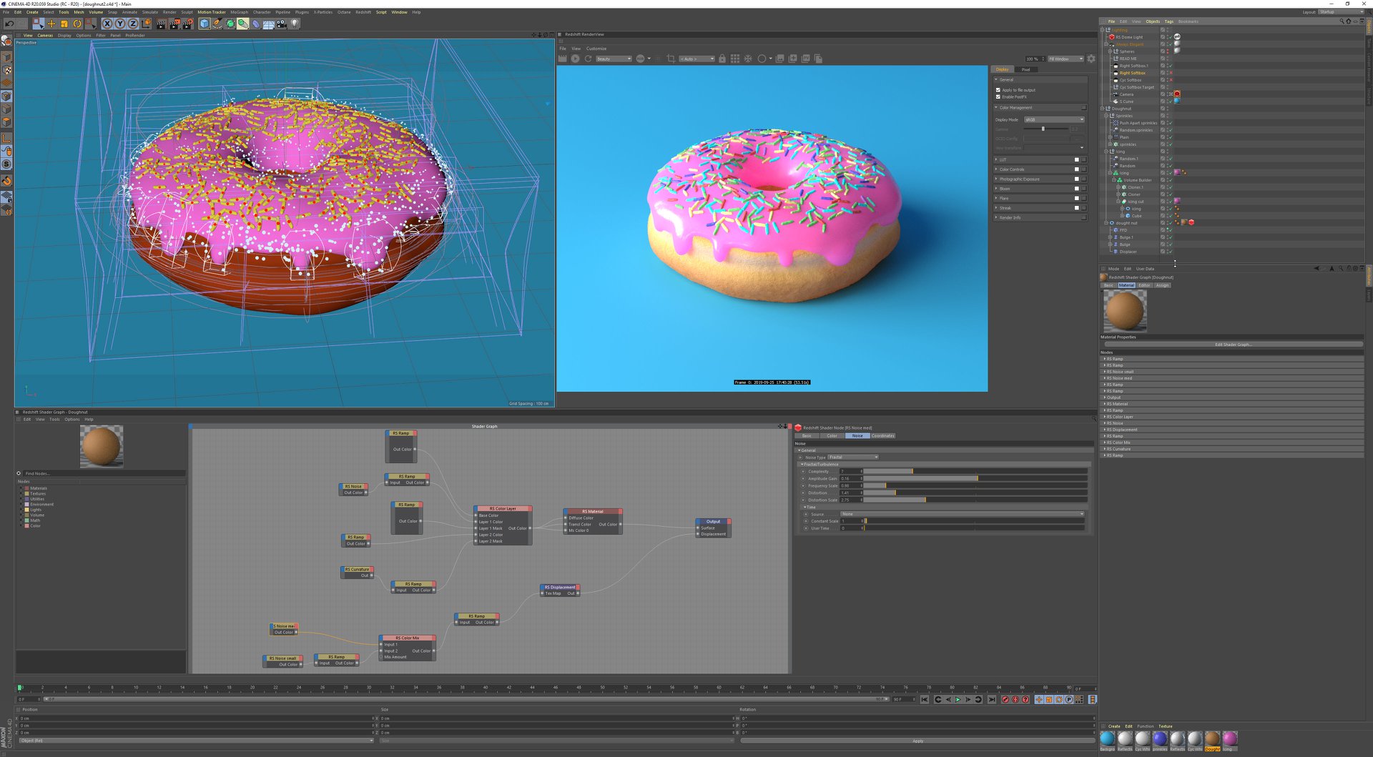Screen dimensions: 1373x757
Task: Toggle the Z axis lock icon
Action: [133, 24]
